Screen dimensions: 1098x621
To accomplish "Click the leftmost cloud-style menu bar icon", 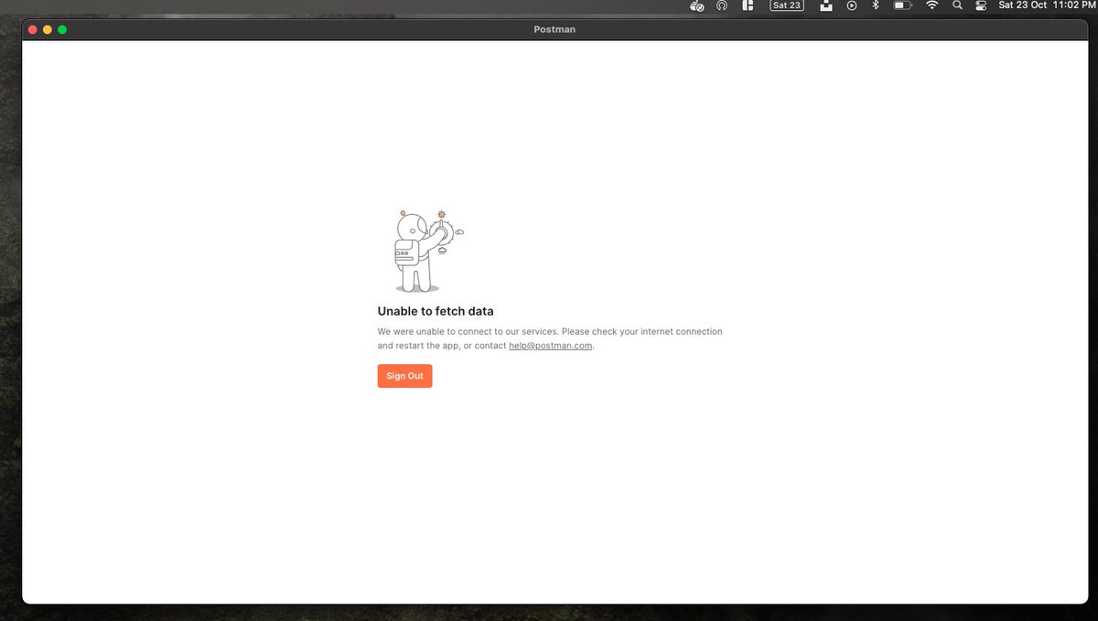I will 697,5.
